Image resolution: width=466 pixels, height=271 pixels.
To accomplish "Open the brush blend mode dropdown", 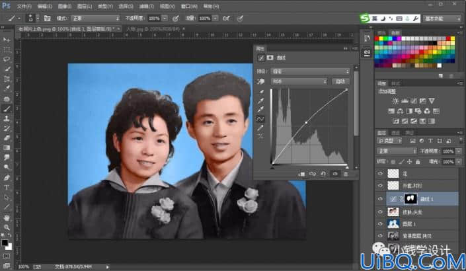I will coord(95,19).
